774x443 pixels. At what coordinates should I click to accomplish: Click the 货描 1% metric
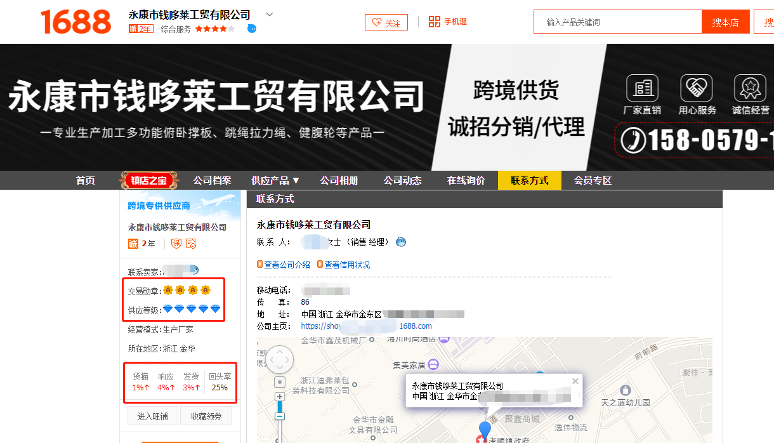coord(141,382)
